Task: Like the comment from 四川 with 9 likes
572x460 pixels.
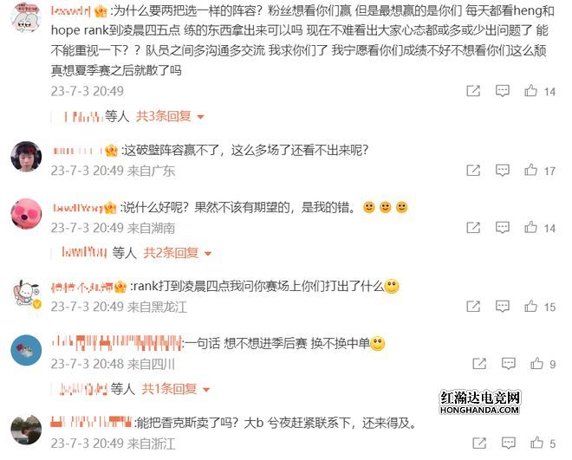Action: click(x=536, y=363)
